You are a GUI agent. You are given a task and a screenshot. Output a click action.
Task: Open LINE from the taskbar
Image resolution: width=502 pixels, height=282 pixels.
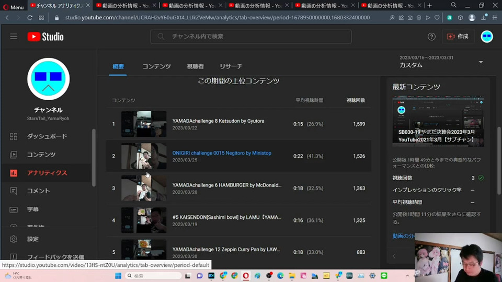pyautogui.click(x=384, y=276)
